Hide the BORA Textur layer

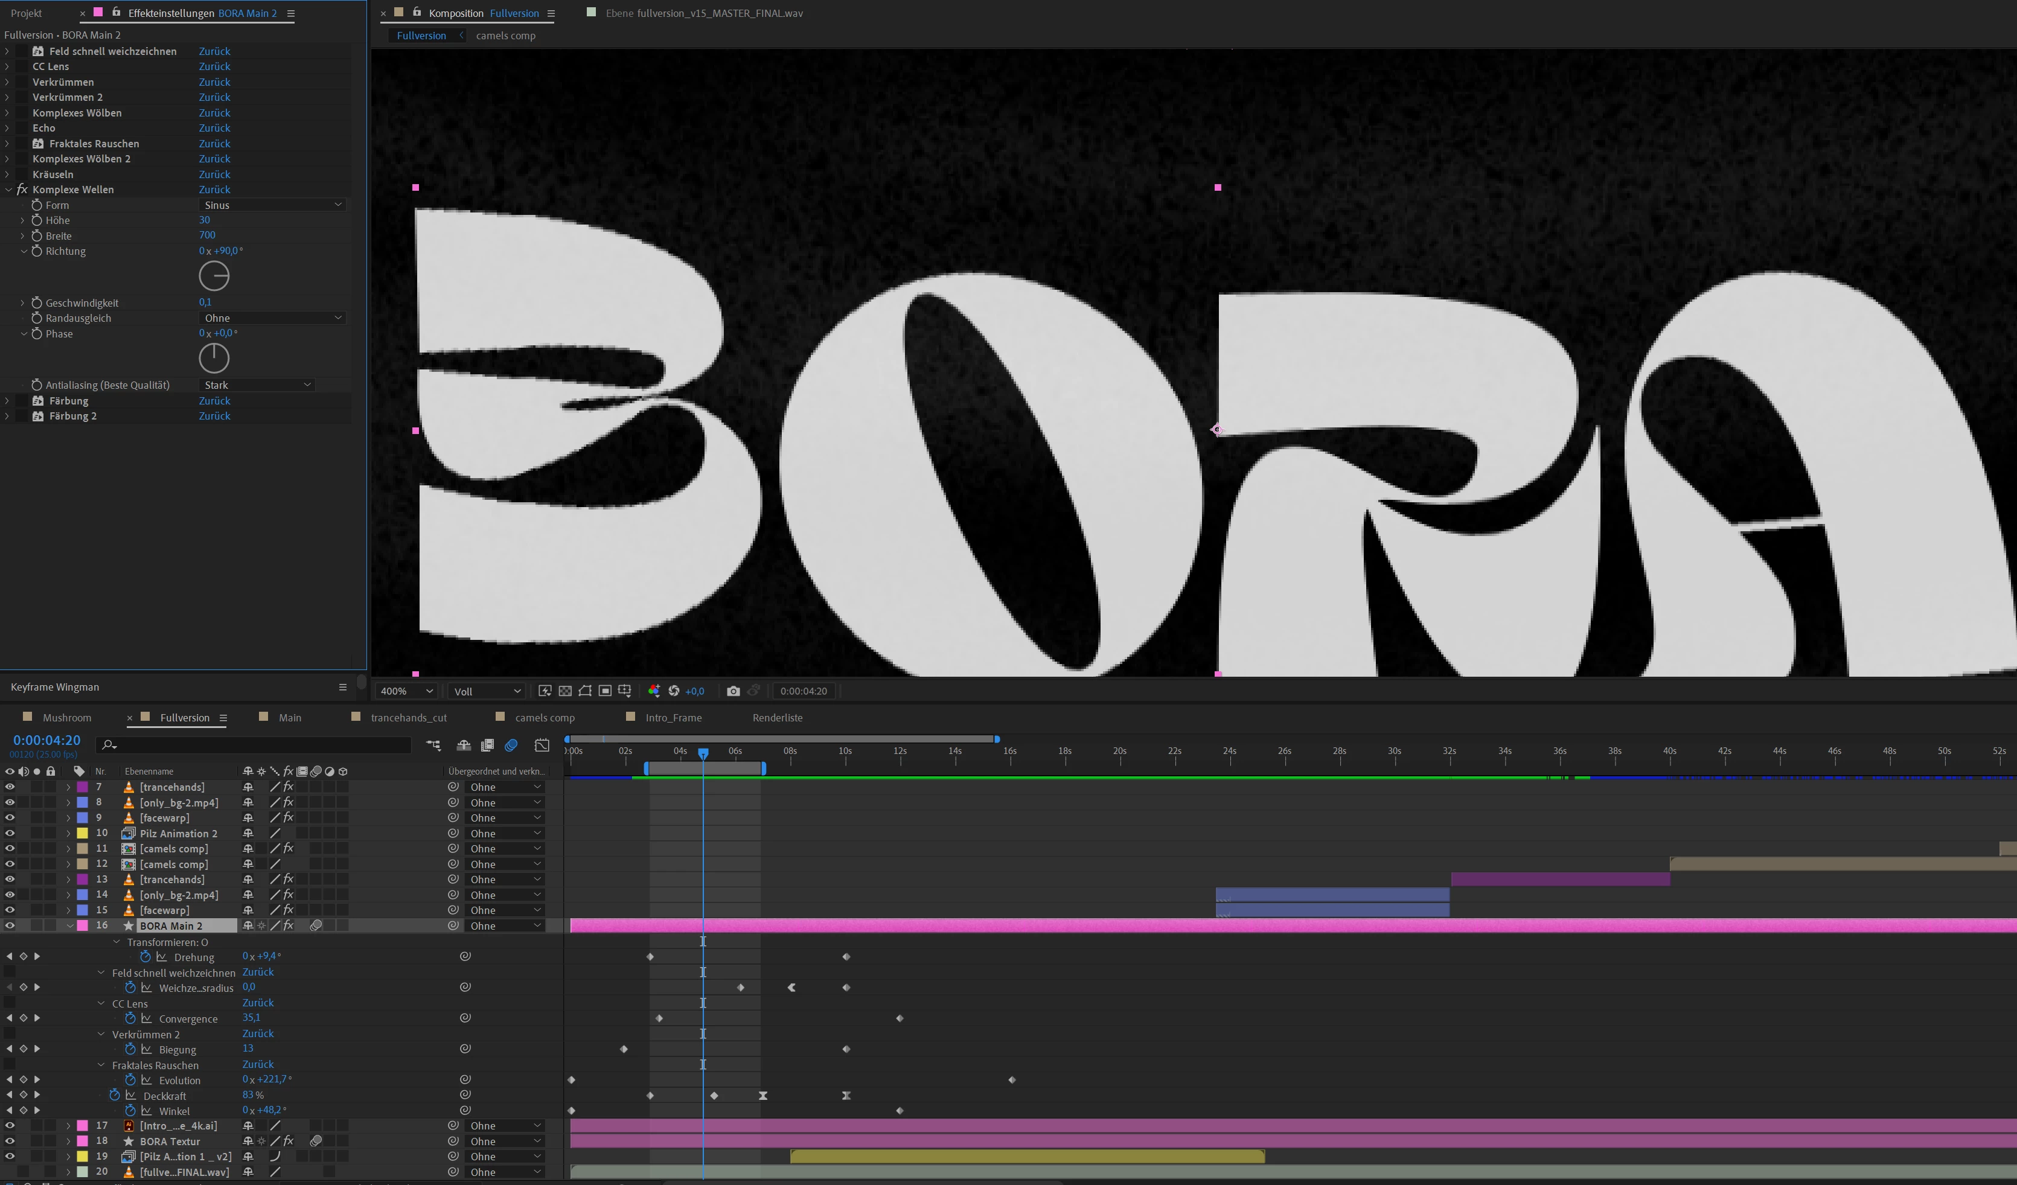10,1142
